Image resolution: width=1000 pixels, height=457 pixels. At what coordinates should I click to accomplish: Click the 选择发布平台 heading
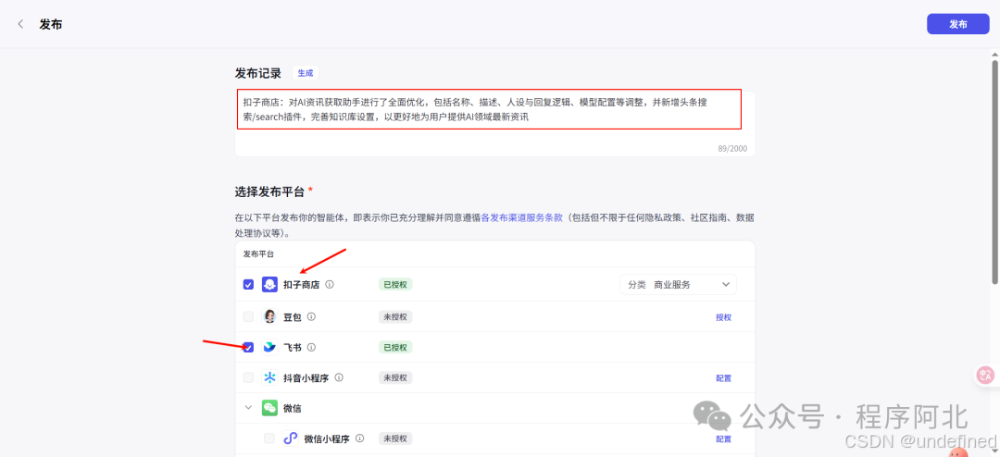click(x=269, y=191)
